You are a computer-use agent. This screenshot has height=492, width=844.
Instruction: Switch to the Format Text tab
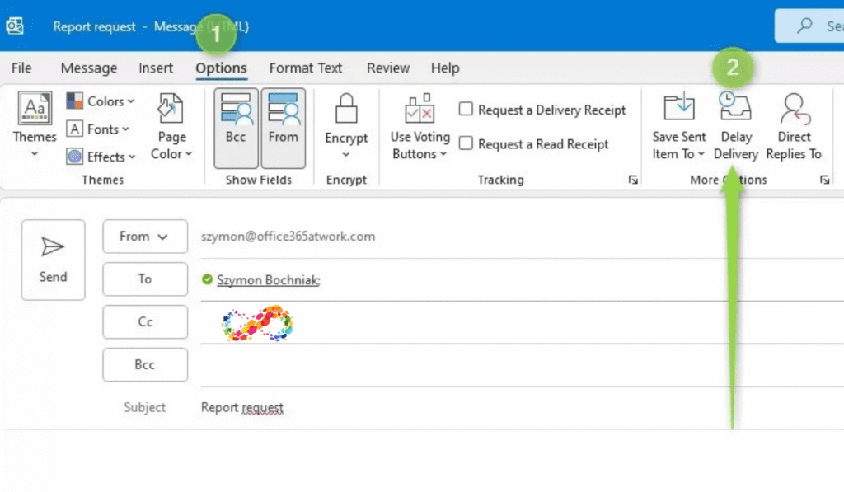(305, 68)
